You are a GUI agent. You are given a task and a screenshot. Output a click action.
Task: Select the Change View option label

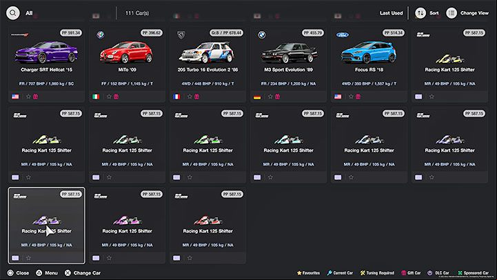[474, 13]
